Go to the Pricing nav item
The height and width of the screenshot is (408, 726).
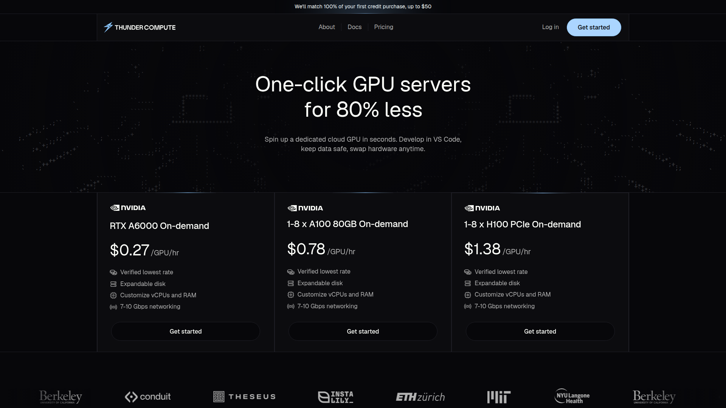383,27
